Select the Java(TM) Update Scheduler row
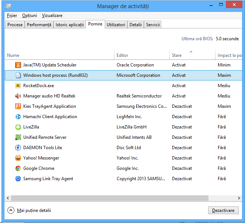This screenshot has width=245, height=223. click(x=124, y=65)
